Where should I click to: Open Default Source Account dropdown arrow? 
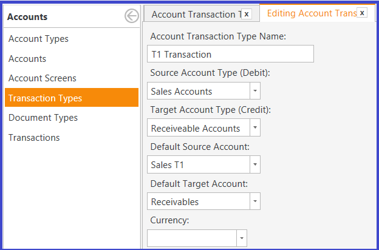[x=255, y=164]
